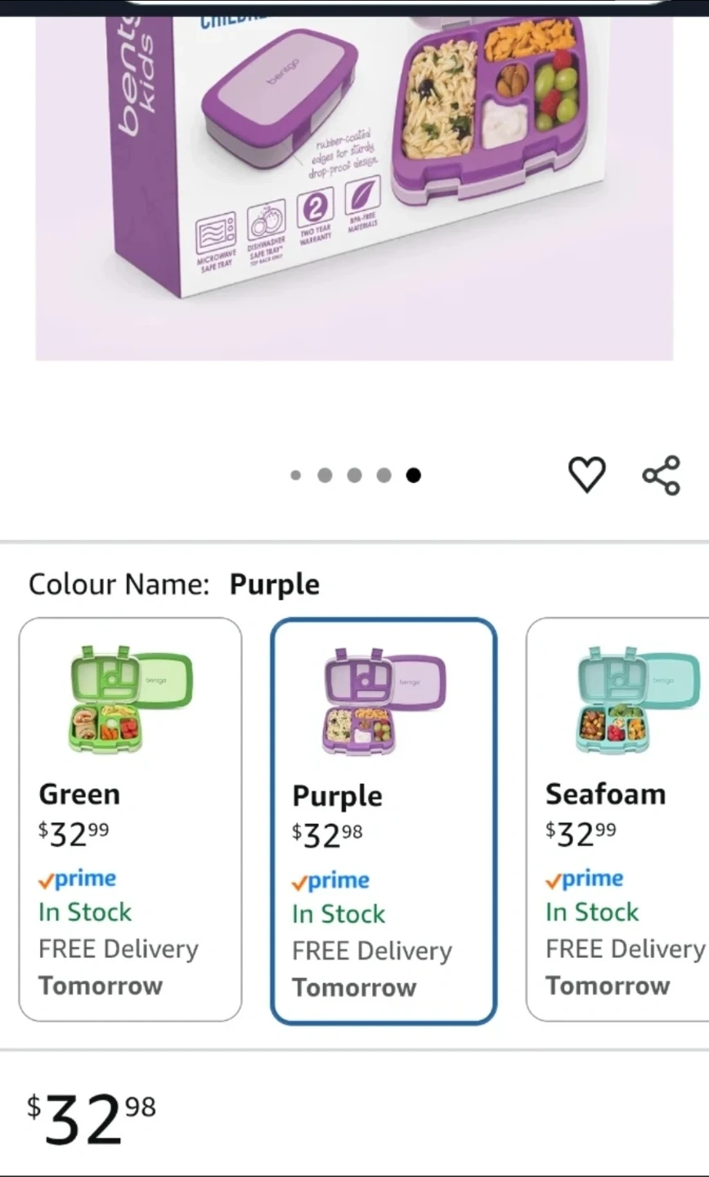The image size is (709, 1177).
Task: Tap the currently active last carousel dot
Action: 414,475
